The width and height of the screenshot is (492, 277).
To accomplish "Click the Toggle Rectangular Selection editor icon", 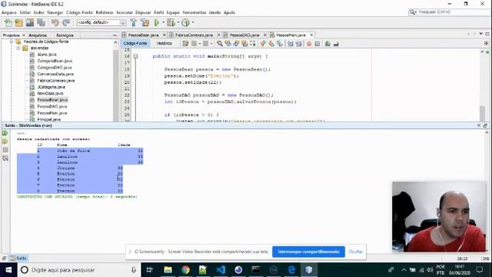I will [x=253, y=44].
